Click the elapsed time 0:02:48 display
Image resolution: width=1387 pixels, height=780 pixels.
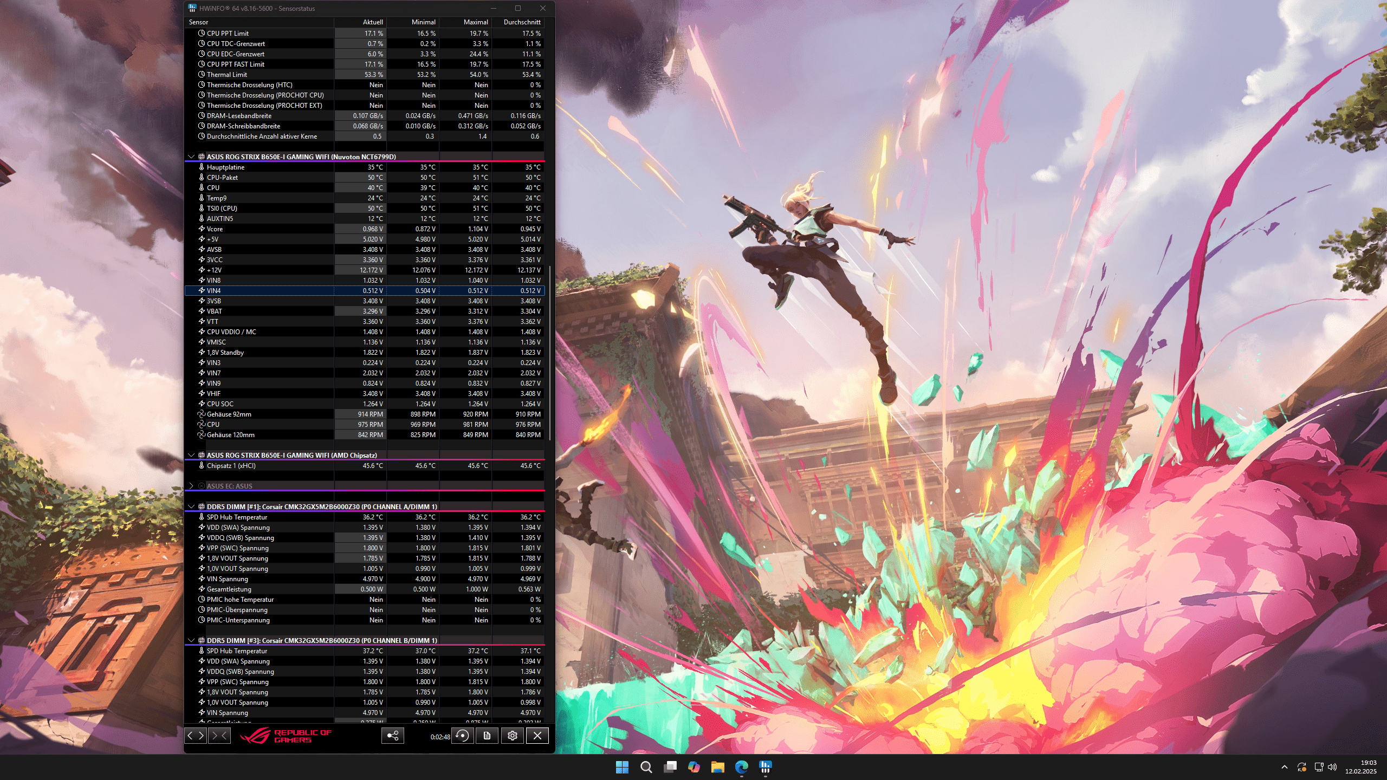440,737
